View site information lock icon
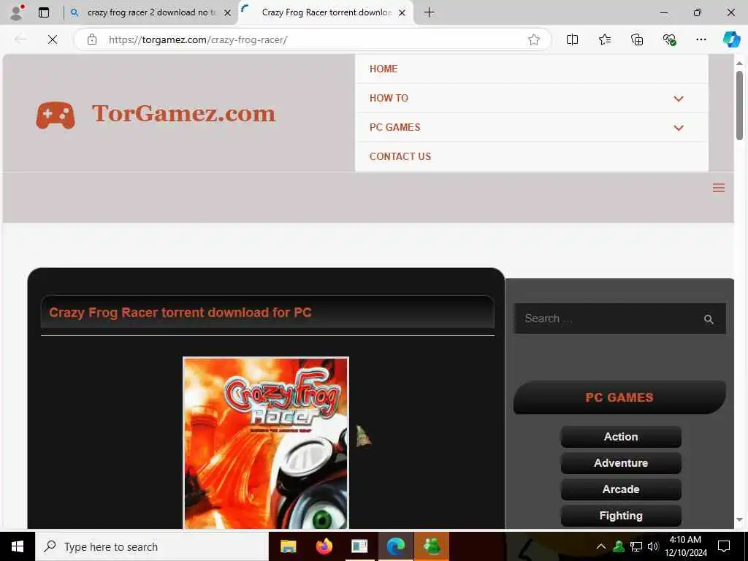The height and width of the screenshot is (561, 748). point(92,39)
